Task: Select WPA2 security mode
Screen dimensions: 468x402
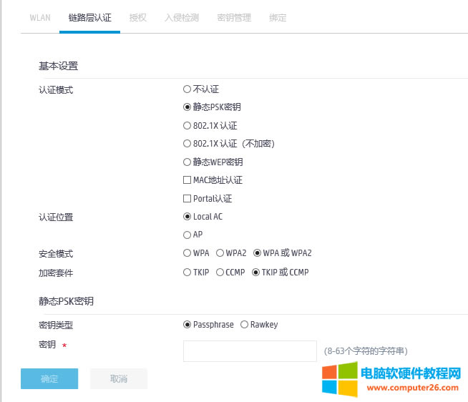Action: (x=220, y=253)
